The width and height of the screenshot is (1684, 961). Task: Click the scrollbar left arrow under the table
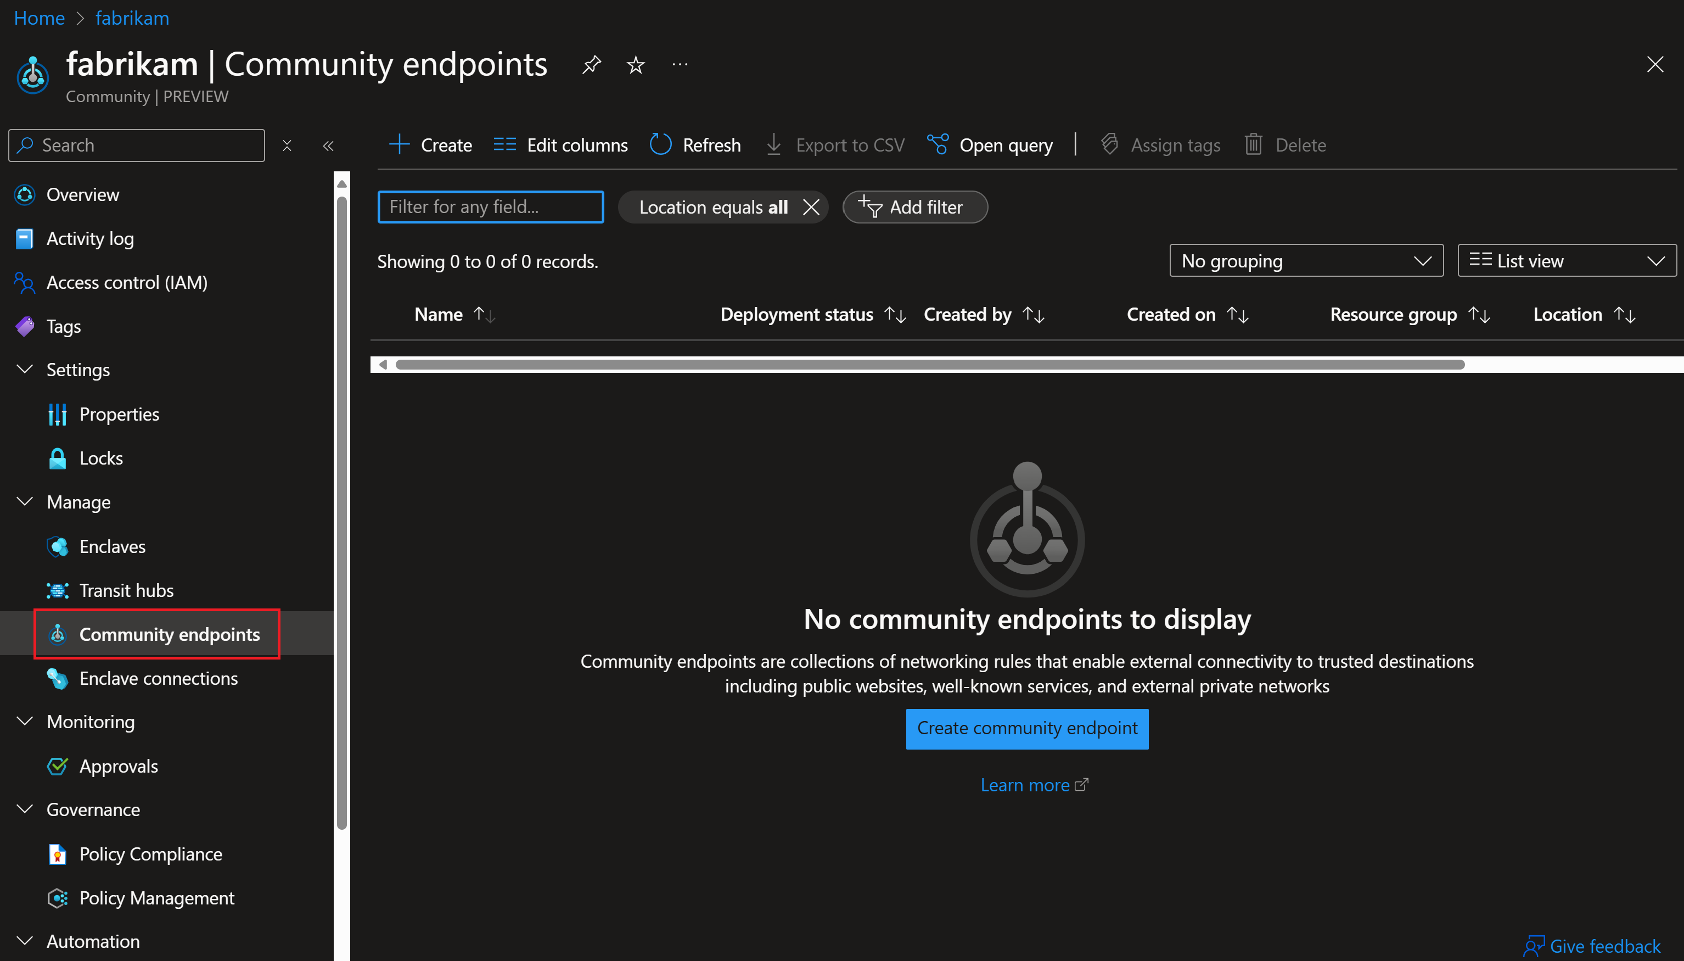tap(383, 365)
